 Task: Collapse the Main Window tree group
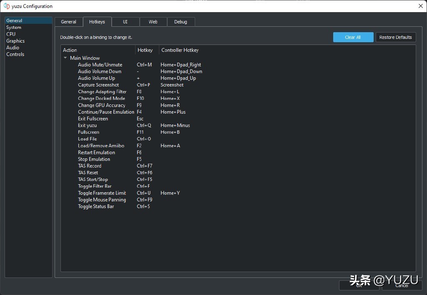coord(65,58)
